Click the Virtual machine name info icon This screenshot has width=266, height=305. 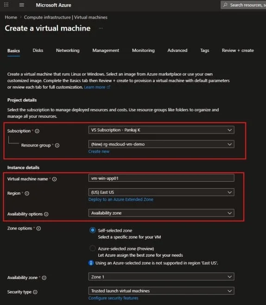[54, 179]
